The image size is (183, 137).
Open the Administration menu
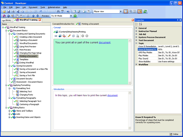54,7
